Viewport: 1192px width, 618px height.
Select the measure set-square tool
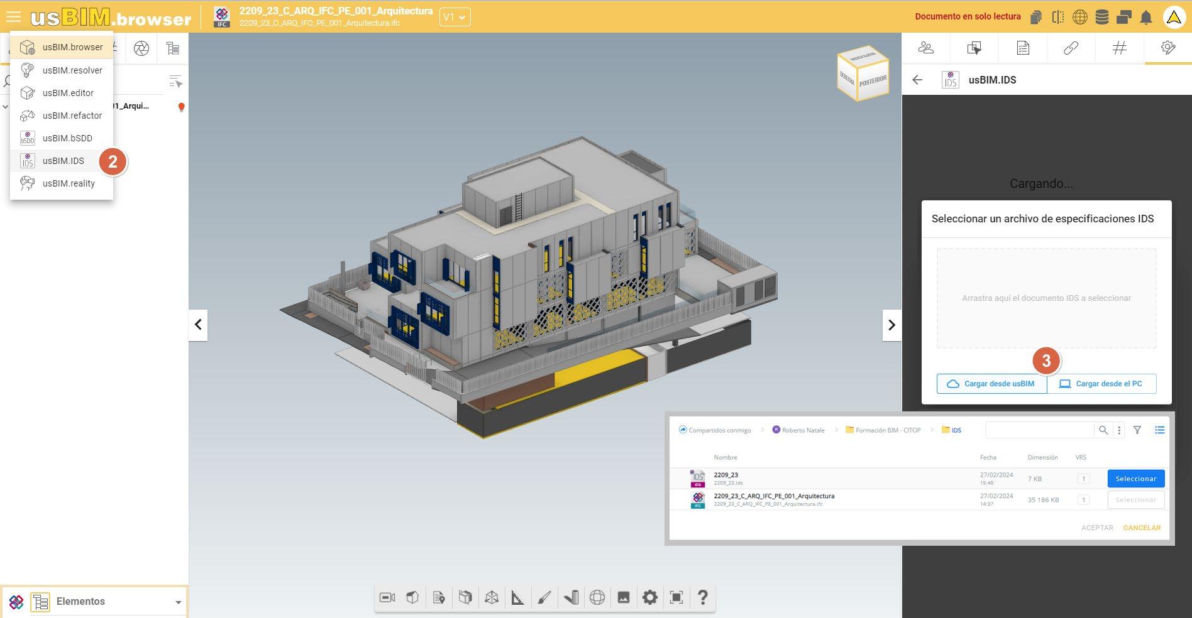(x=517, y=597)
